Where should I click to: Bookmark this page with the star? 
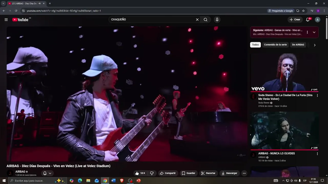pos(303,11)
